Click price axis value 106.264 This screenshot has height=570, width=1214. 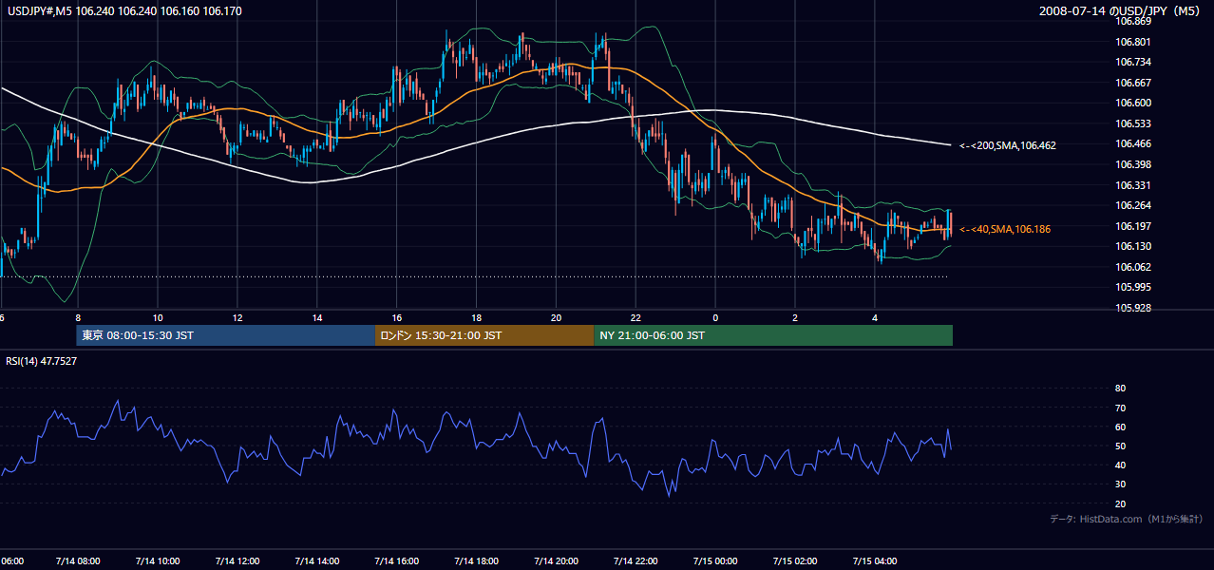(x=1134, y=205)
